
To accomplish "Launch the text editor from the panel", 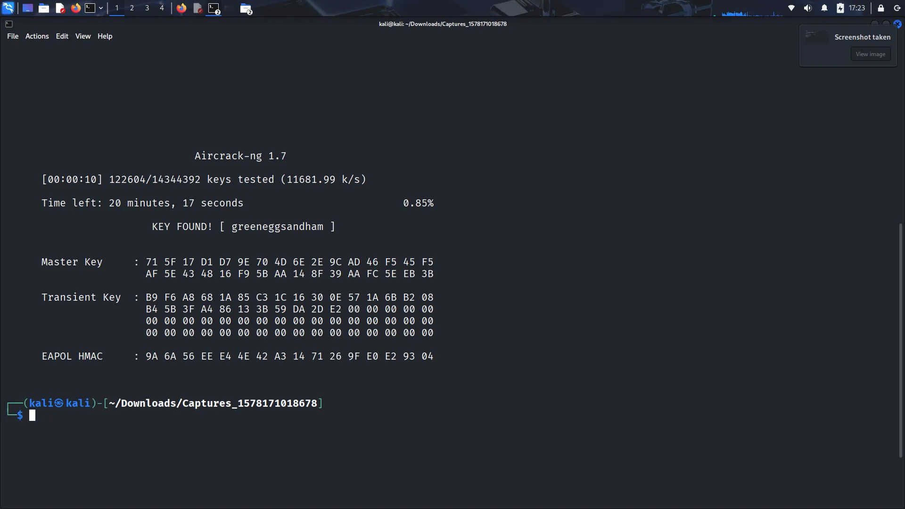I will (60, 8).
